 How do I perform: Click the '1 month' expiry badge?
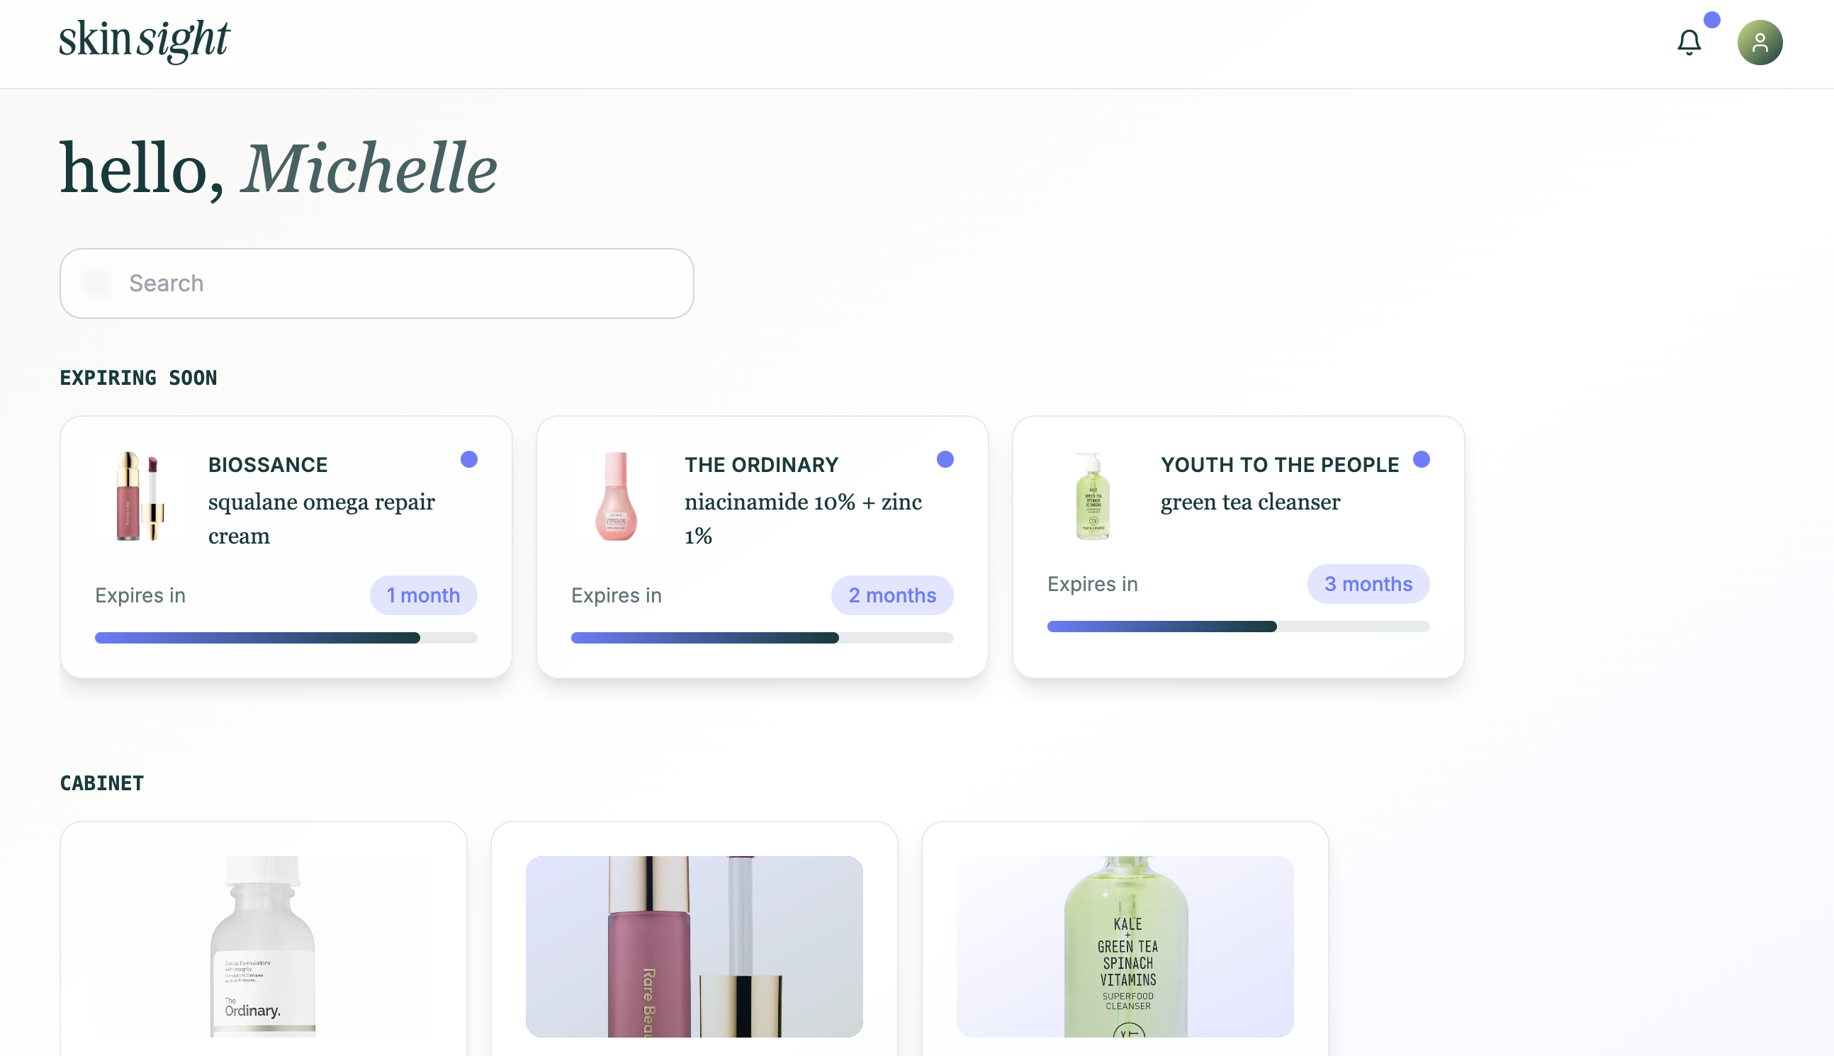(x=424, y=595)
